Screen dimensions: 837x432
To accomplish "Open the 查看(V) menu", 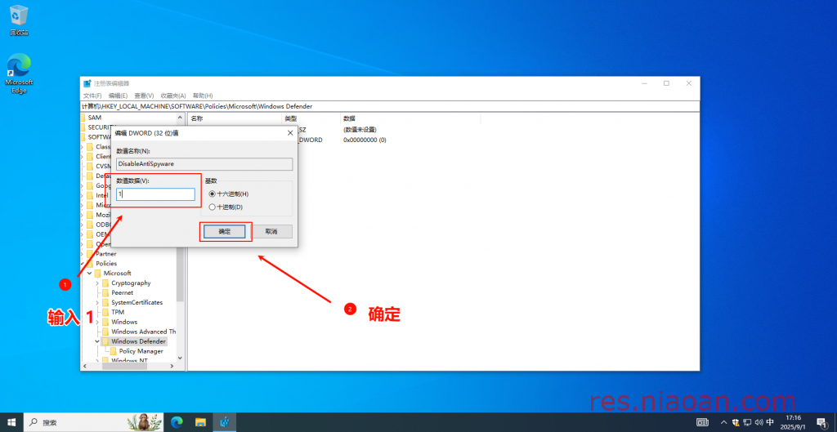I will pyautogui.click(x=144, y=96).
